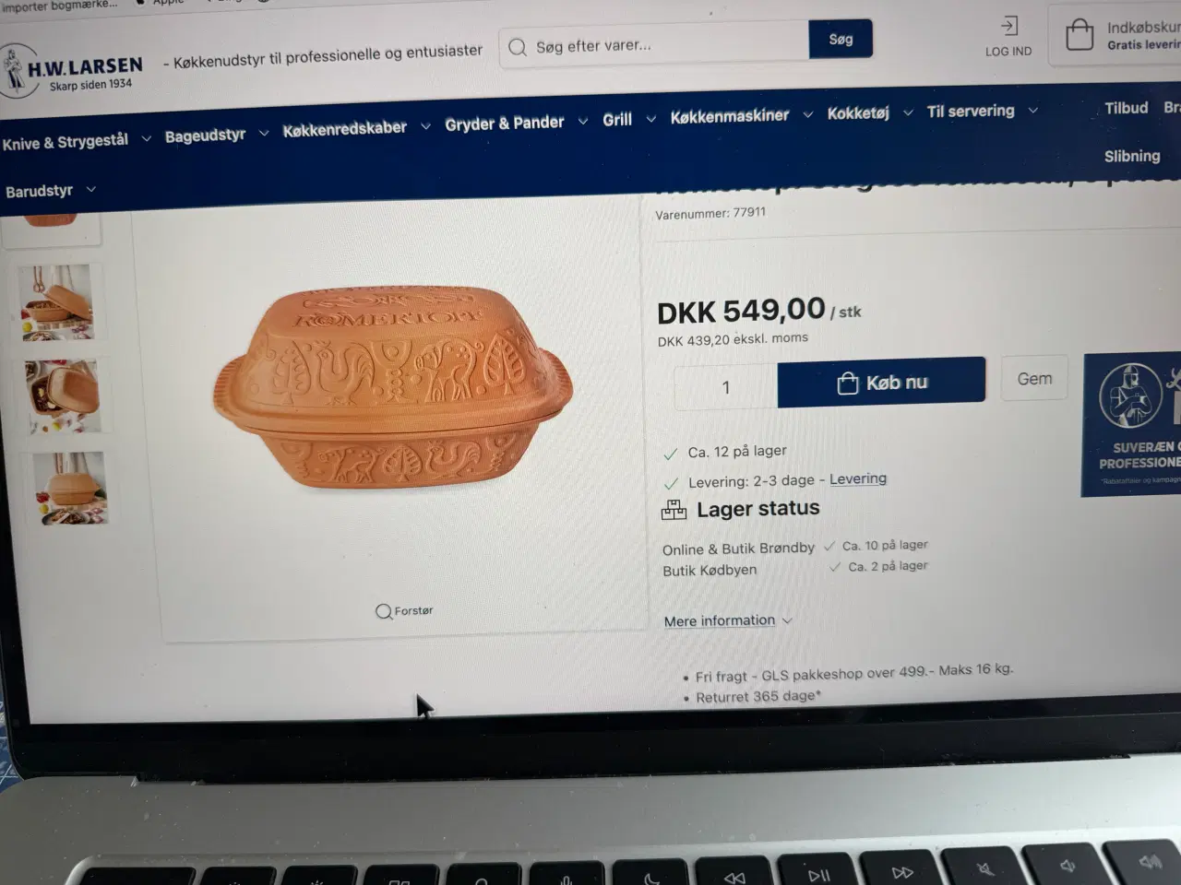Viewport: 1181px width, 885px height.
Task: Expand the Gryder & Pander dropdown
Action: pos(516,123)
